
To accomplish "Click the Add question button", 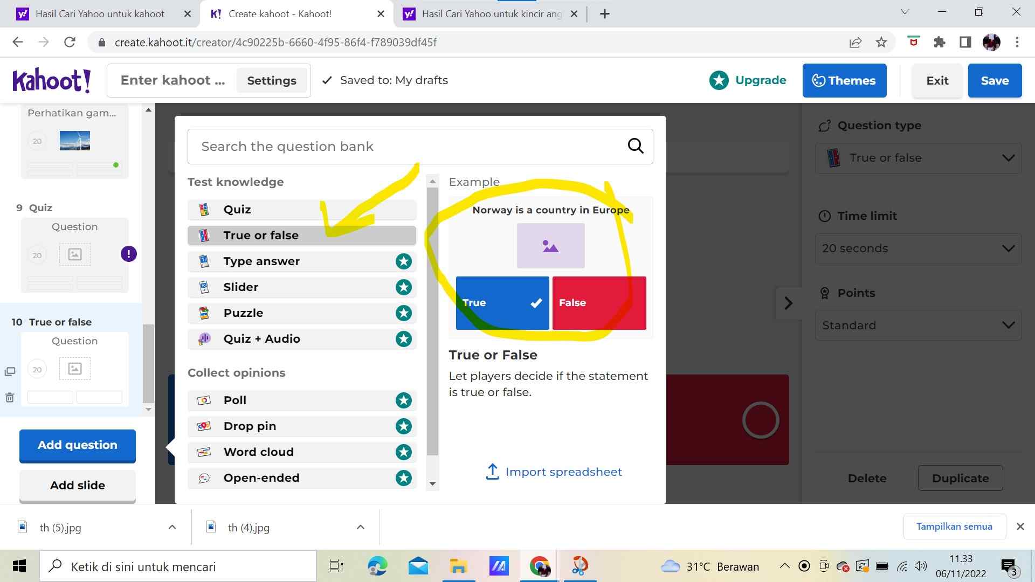I will (x=78, y=445).
